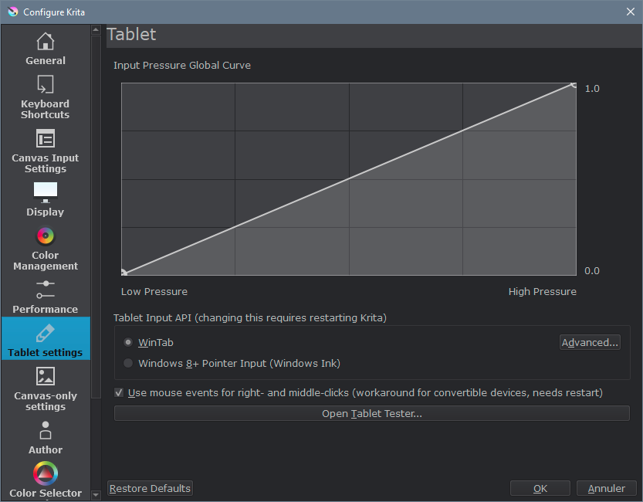
Task: Select the pressure curve bottom-left point
Action: 124,273
